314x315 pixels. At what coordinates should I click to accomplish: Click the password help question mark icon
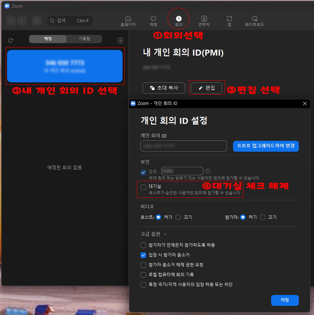pos(208,171)
